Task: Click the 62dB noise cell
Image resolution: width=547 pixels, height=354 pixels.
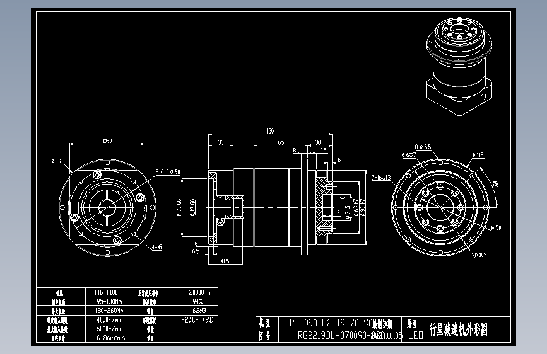Action: click(197, 311)
